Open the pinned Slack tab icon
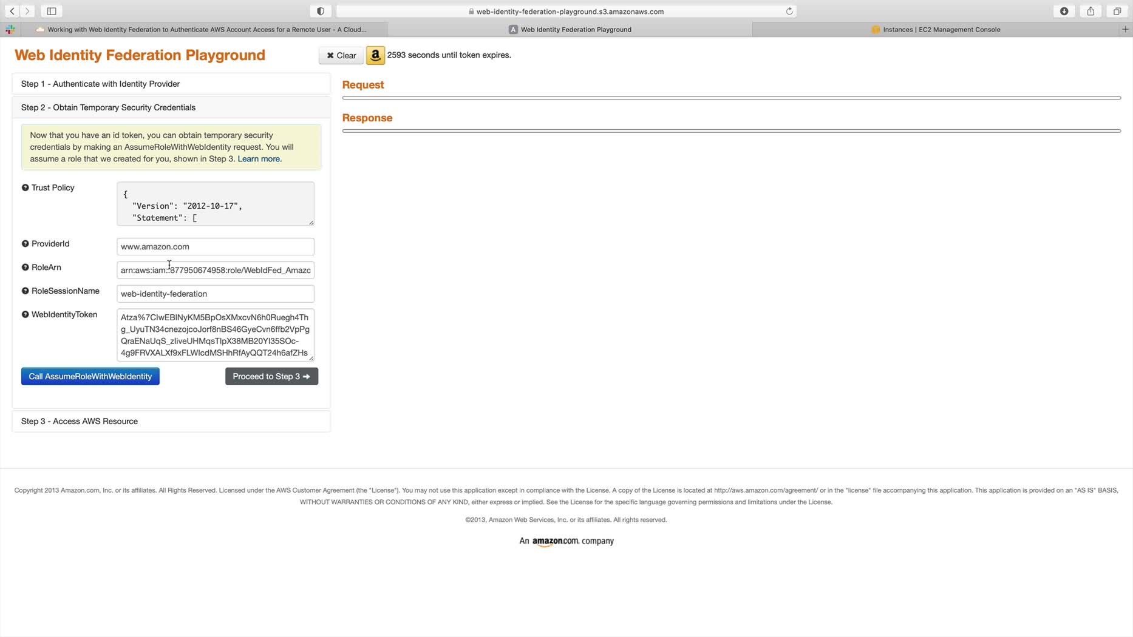Image resolution: width=1133 pixels, height=637 pixels. point(10,29)
